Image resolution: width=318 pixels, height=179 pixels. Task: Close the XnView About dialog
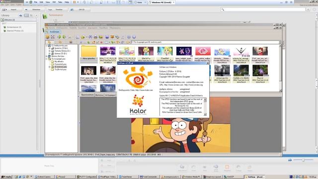[208, 63]
